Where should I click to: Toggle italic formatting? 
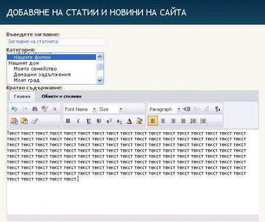tap(78, 121)
